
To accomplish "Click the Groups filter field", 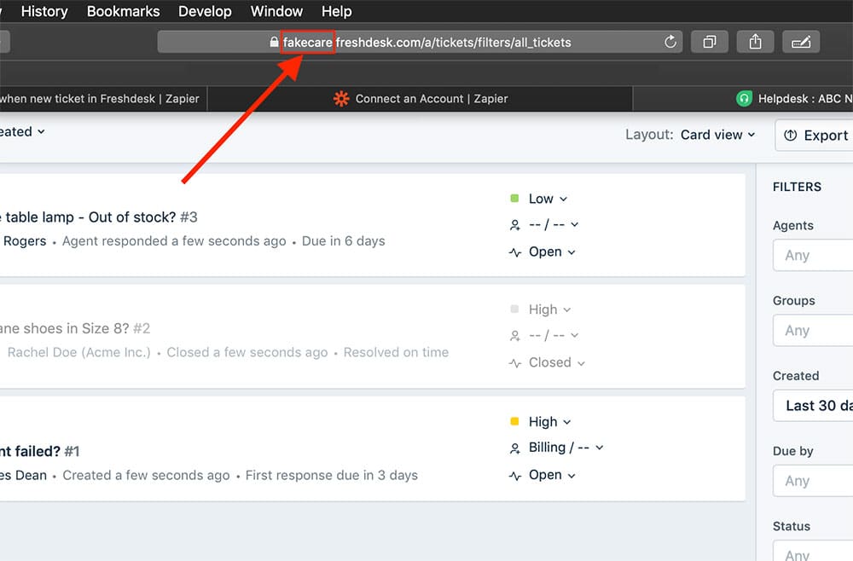I will coord(812,330).
